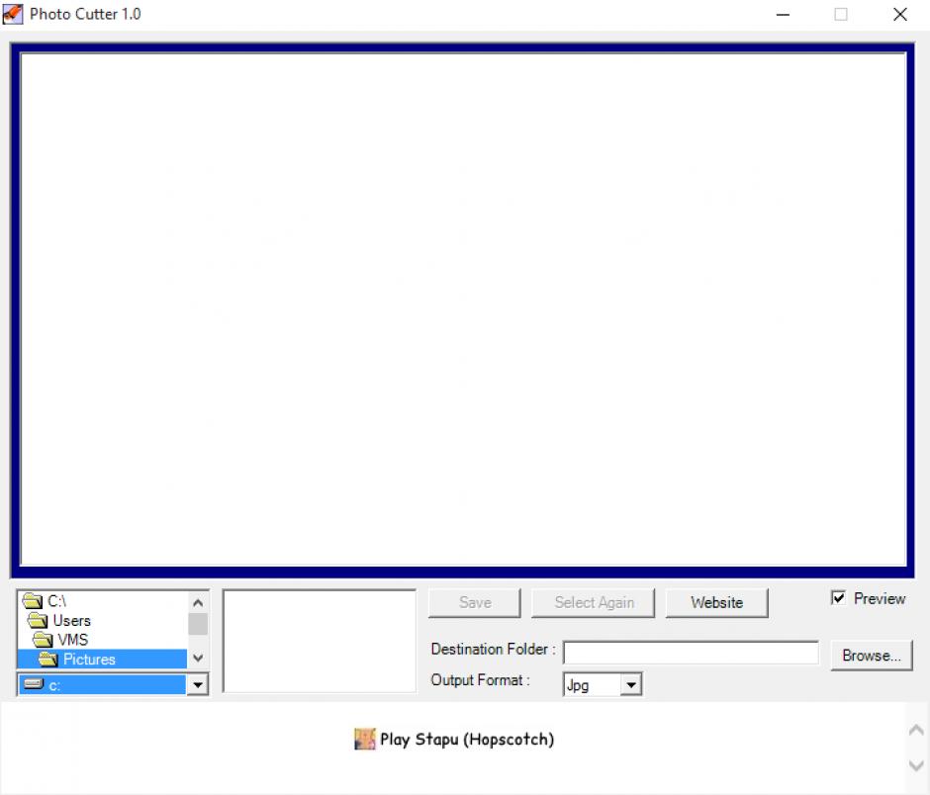This screenshot has width=930, height=795.
Task: Click folder tree scroll up arrow
Action: 198,602
